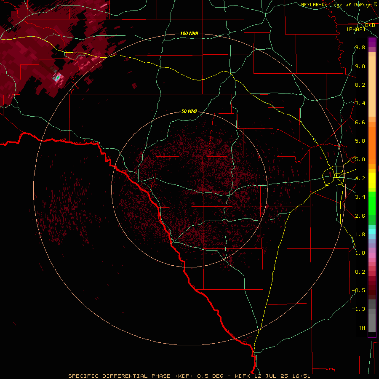Click the yellow segment of the color bar

pos(372,180)
